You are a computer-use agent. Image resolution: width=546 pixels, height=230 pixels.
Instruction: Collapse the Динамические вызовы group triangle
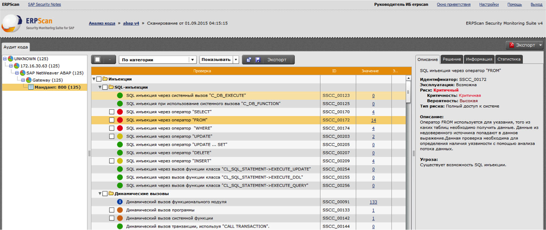point(100,193)
